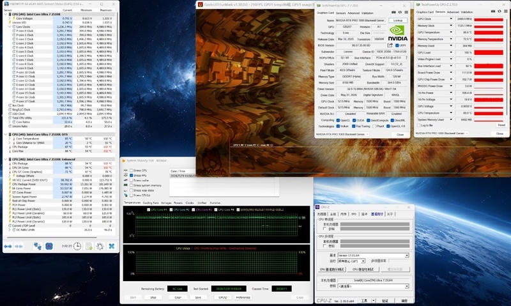
Task: Click the Stress system memory RAM icon
Action: (126, 185)
